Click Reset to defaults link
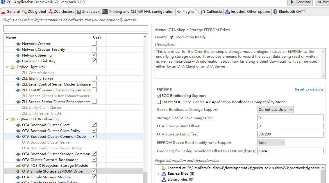Viewport: 329px width, 183px height. coord(309,89)
